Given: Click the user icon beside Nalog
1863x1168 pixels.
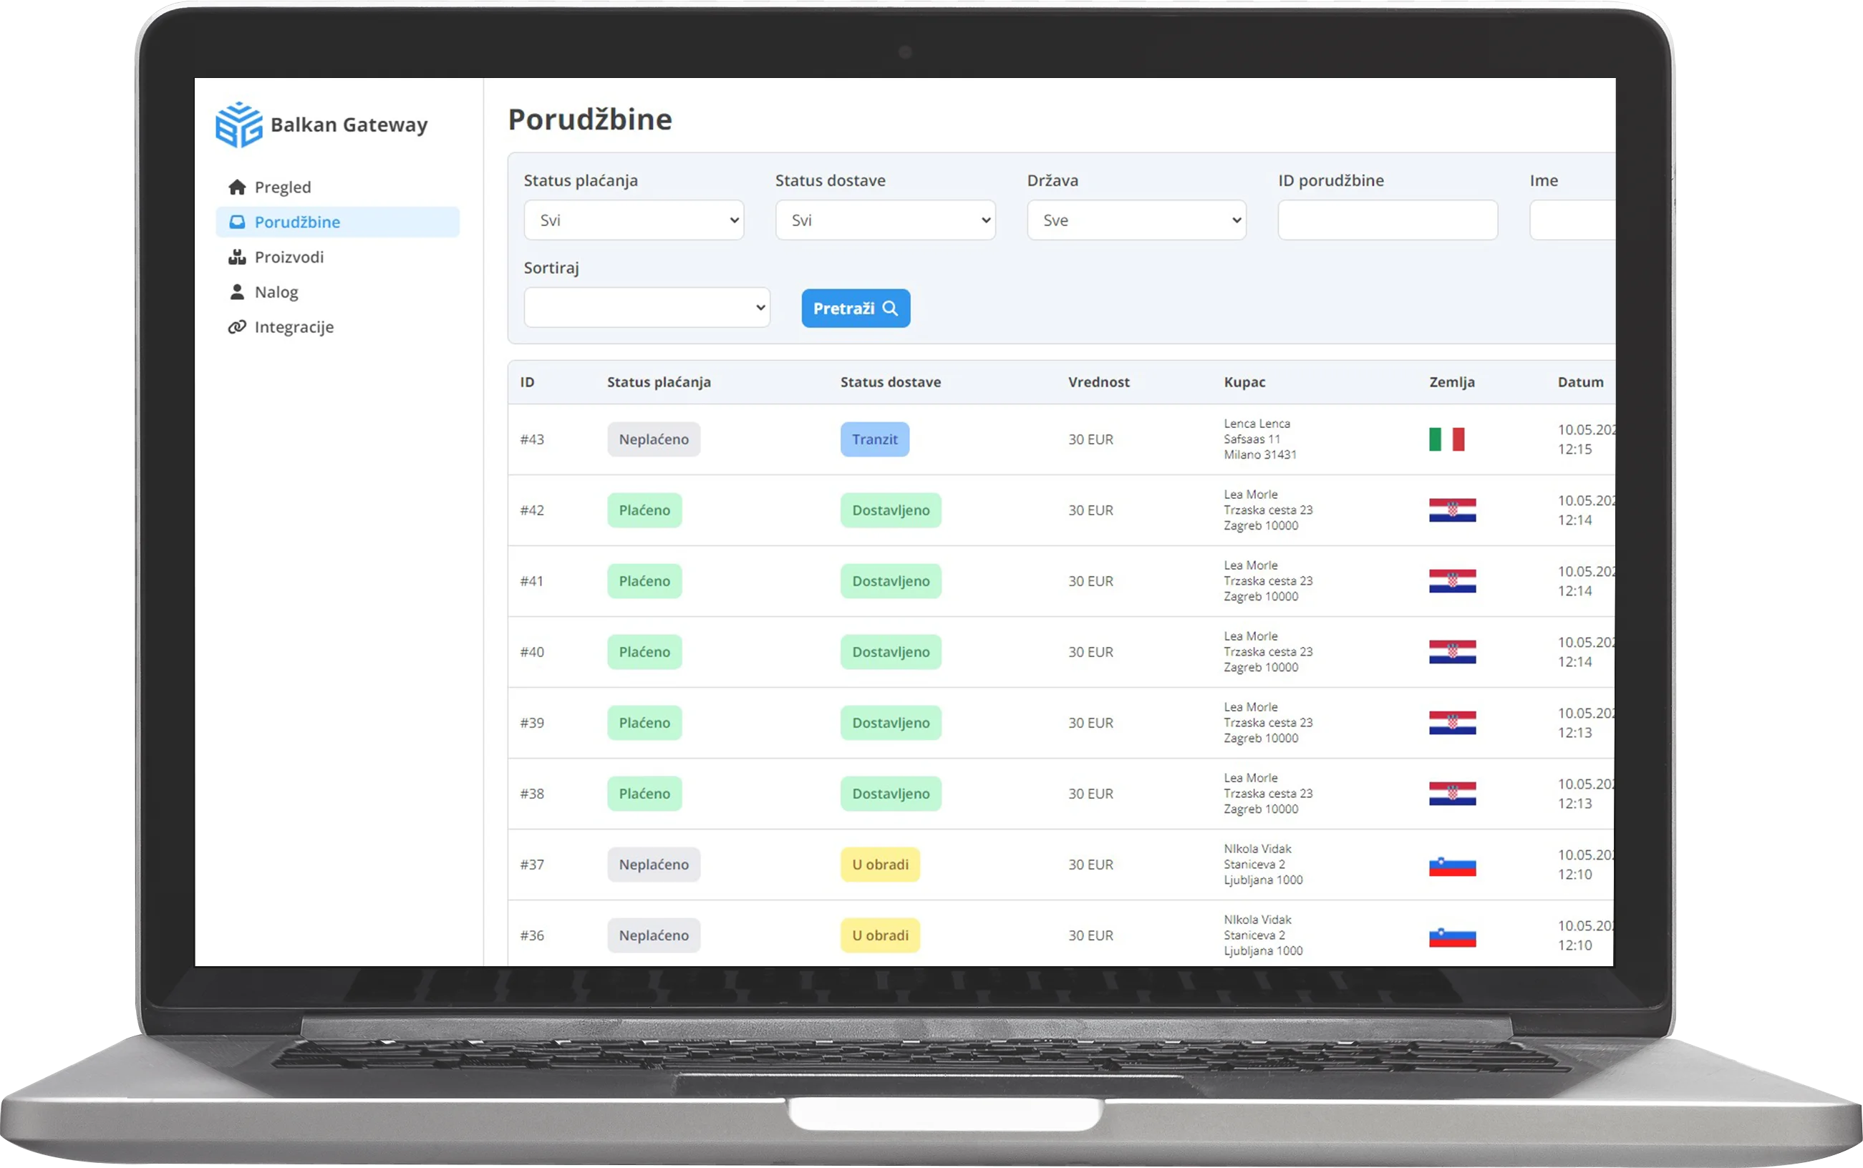Looking at the screenshot, I should click(x=237, y=292).
